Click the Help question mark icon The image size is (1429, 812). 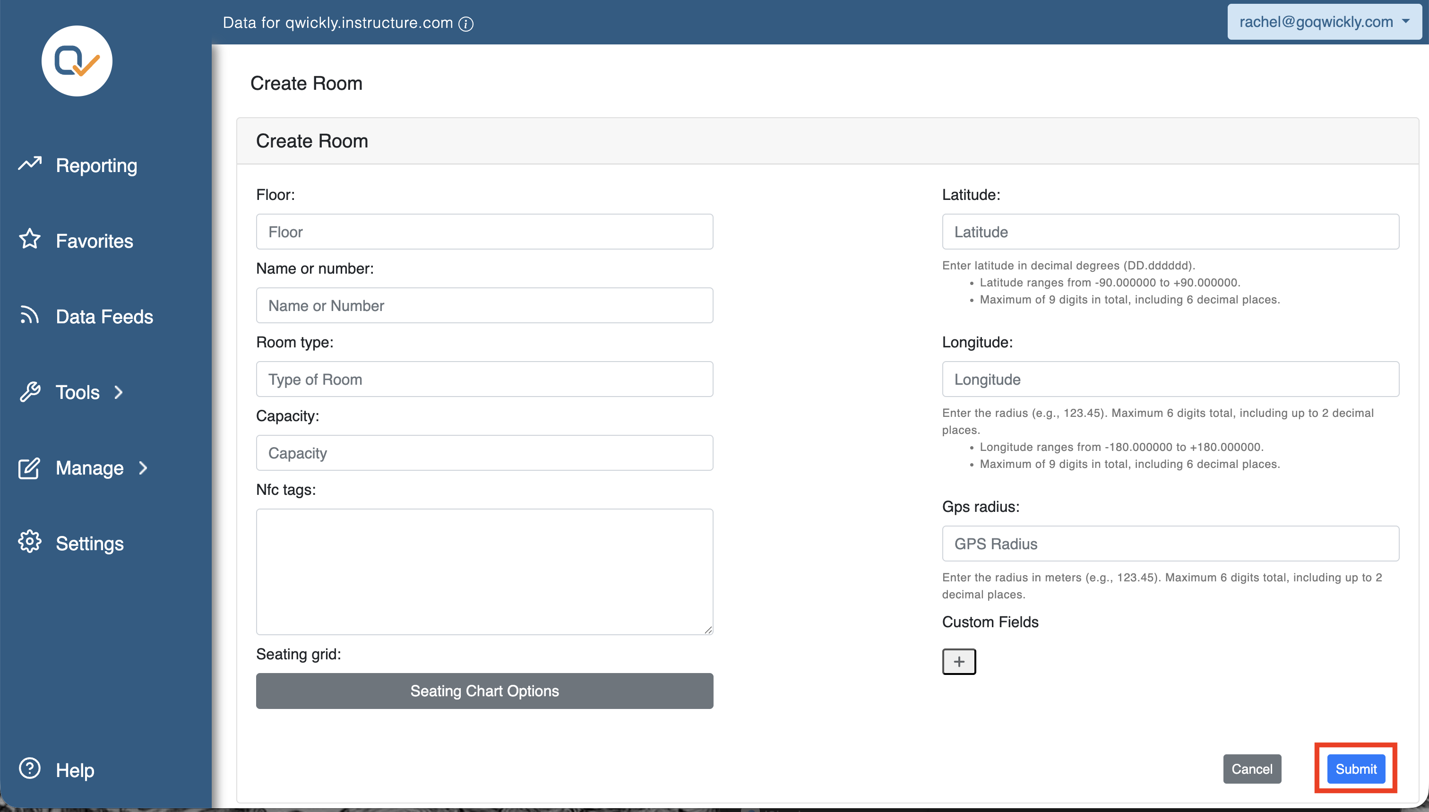click(x=30, y=768)
